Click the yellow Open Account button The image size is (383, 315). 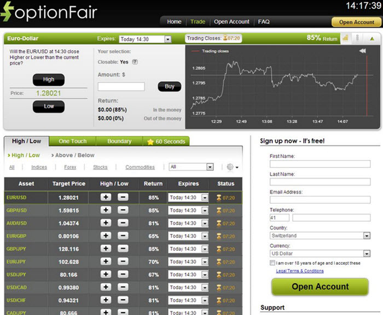pyautogui.click(x=356, y=22)
